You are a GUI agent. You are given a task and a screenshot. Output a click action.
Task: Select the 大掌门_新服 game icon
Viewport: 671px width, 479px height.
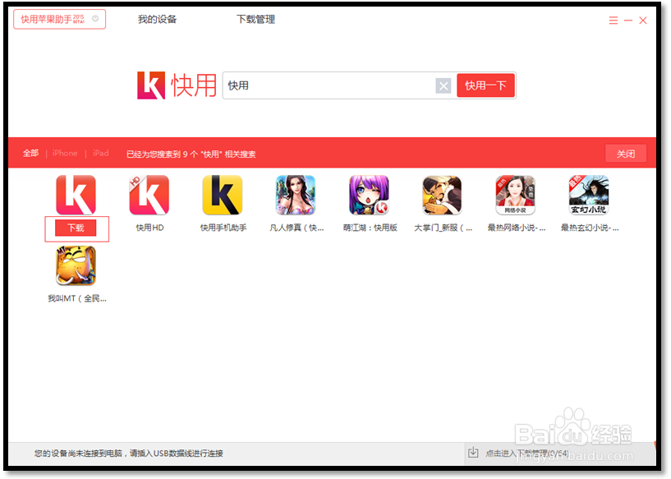click(x=442, y=195)
